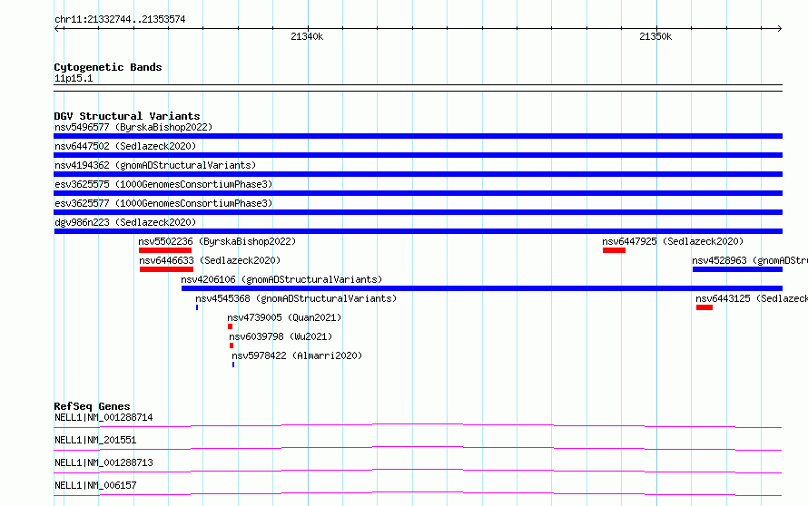The width and height of the screenshot is (808, 506).
Task: Click the DGV Structural Variants track title
Action: [x=127, y=116]
